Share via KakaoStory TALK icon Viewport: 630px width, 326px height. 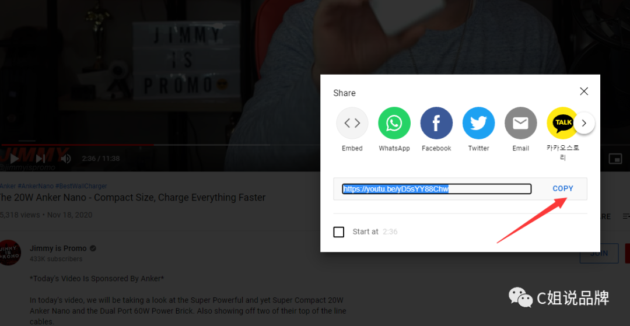point(562,123)
